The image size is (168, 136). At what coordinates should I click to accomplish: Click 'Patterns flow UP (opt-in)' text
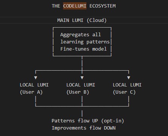pos(88,121)
